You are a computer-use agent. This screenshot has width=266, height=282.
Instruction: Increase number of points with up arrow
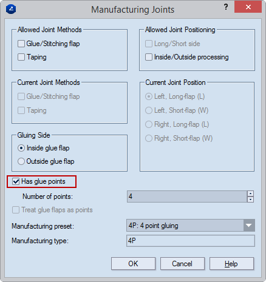click(251, 193)
